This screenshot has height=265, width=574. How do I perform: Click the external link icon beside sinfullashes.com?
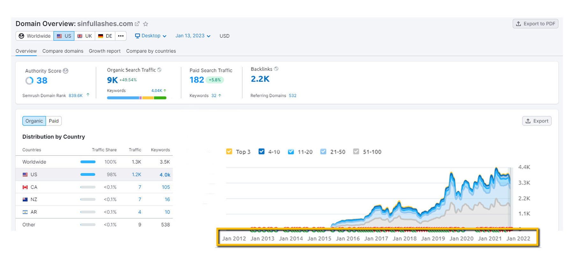[x=137, y=24]
